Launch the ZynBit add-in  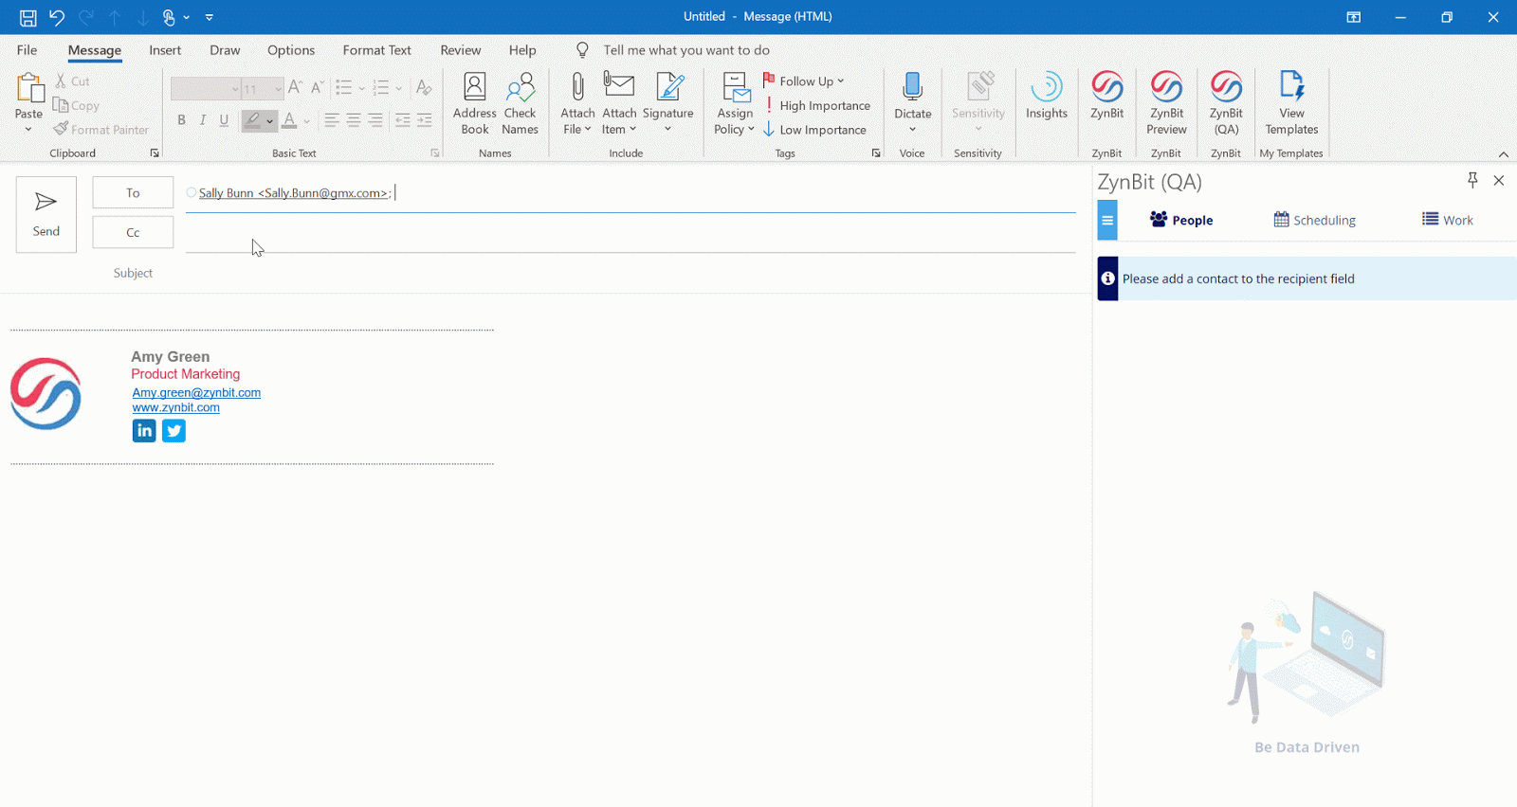tap(1106, 96)
